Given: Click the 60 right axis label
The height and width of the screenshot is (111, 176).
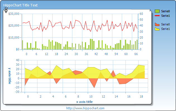Looking at the screenshot, I should click(x=141, y=14).
